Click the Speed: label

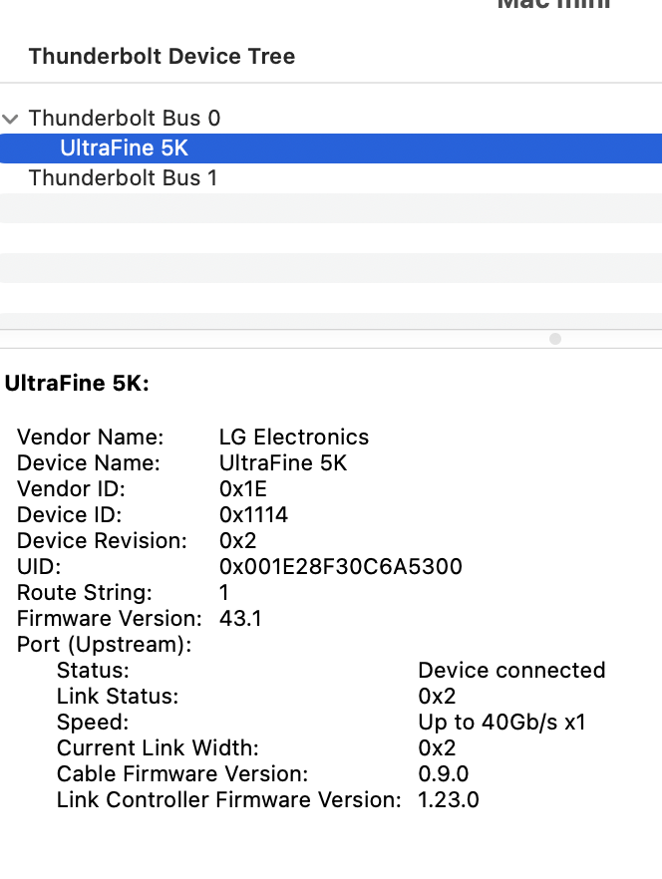pyautogui.click(x=93, y=722)
